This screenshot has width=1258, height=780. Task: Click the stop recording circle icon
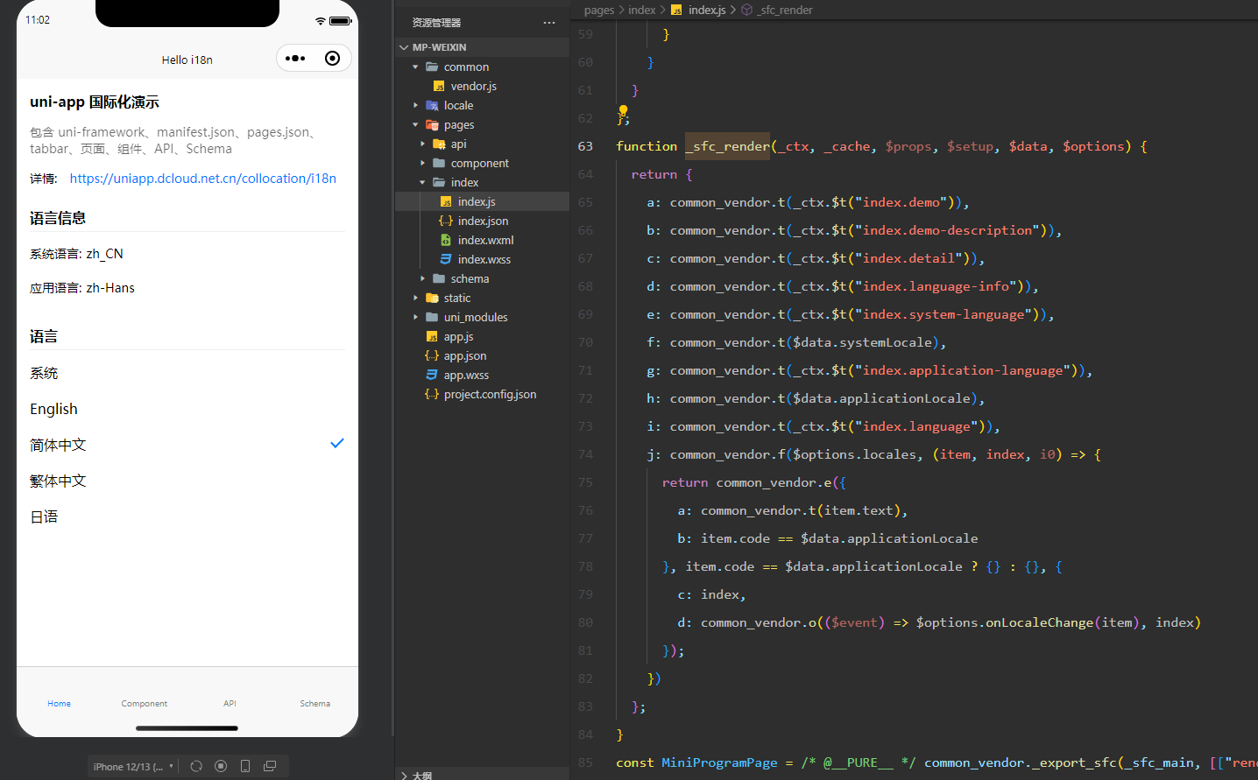(x=221, y=766)
